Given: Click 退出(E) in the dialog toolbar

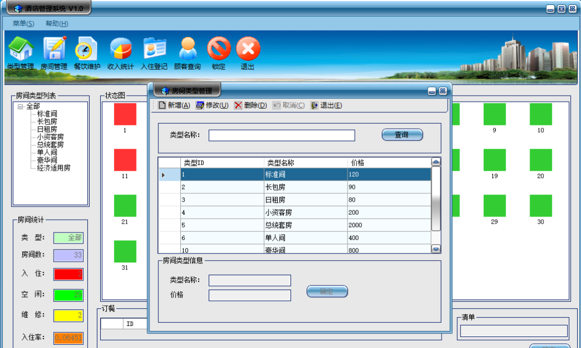Looking at the screenshot, I should [326, 106].
